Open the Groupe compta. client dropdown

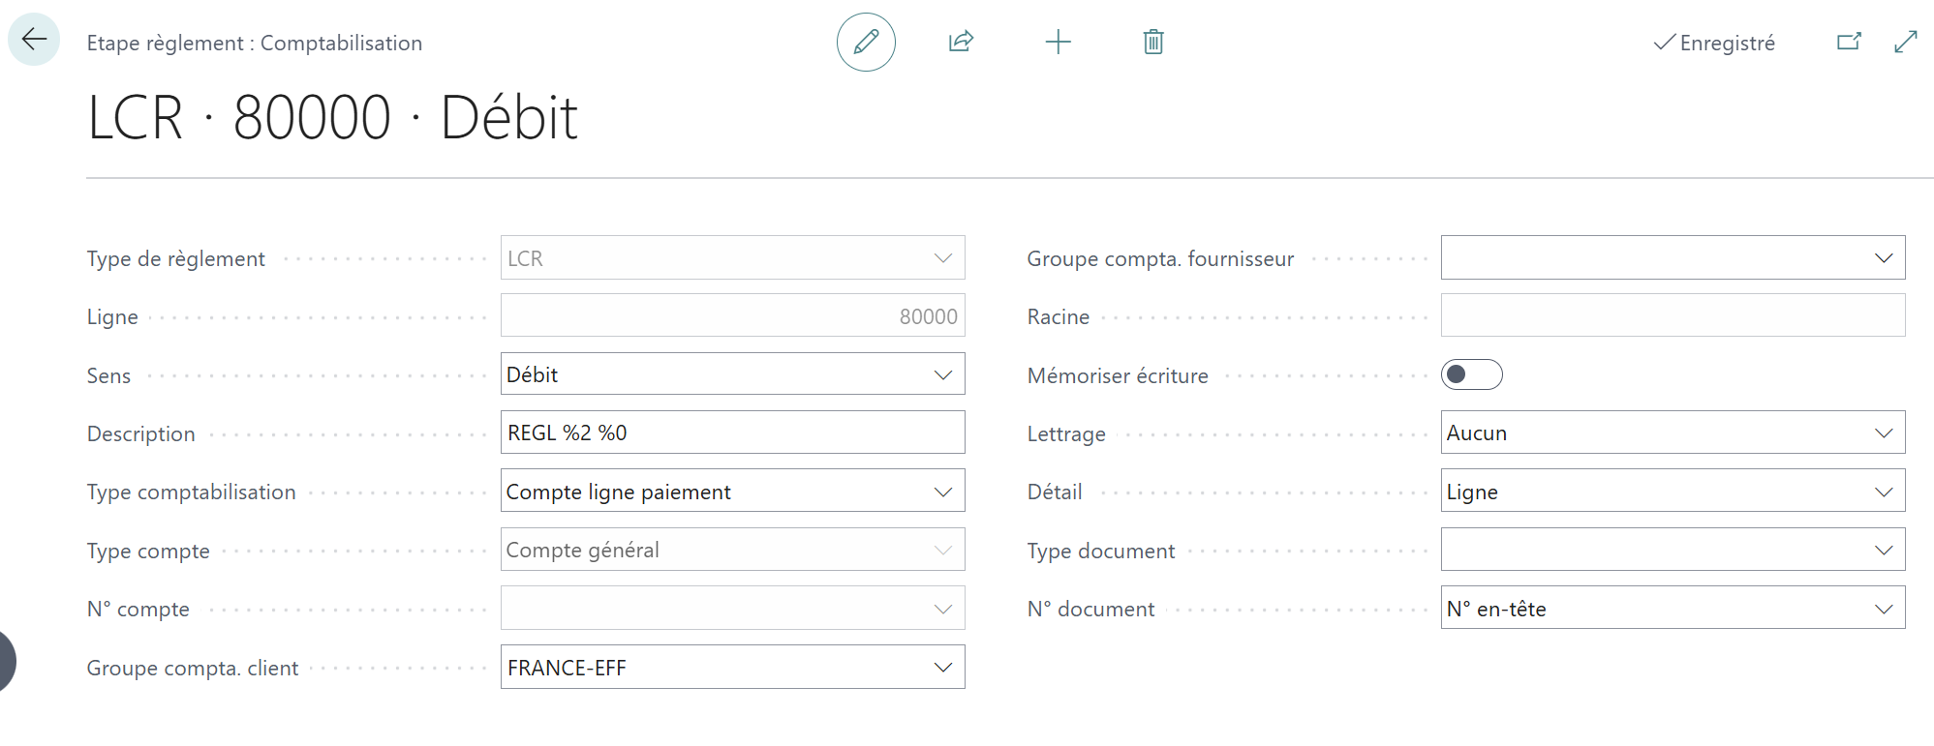[732, 668]
